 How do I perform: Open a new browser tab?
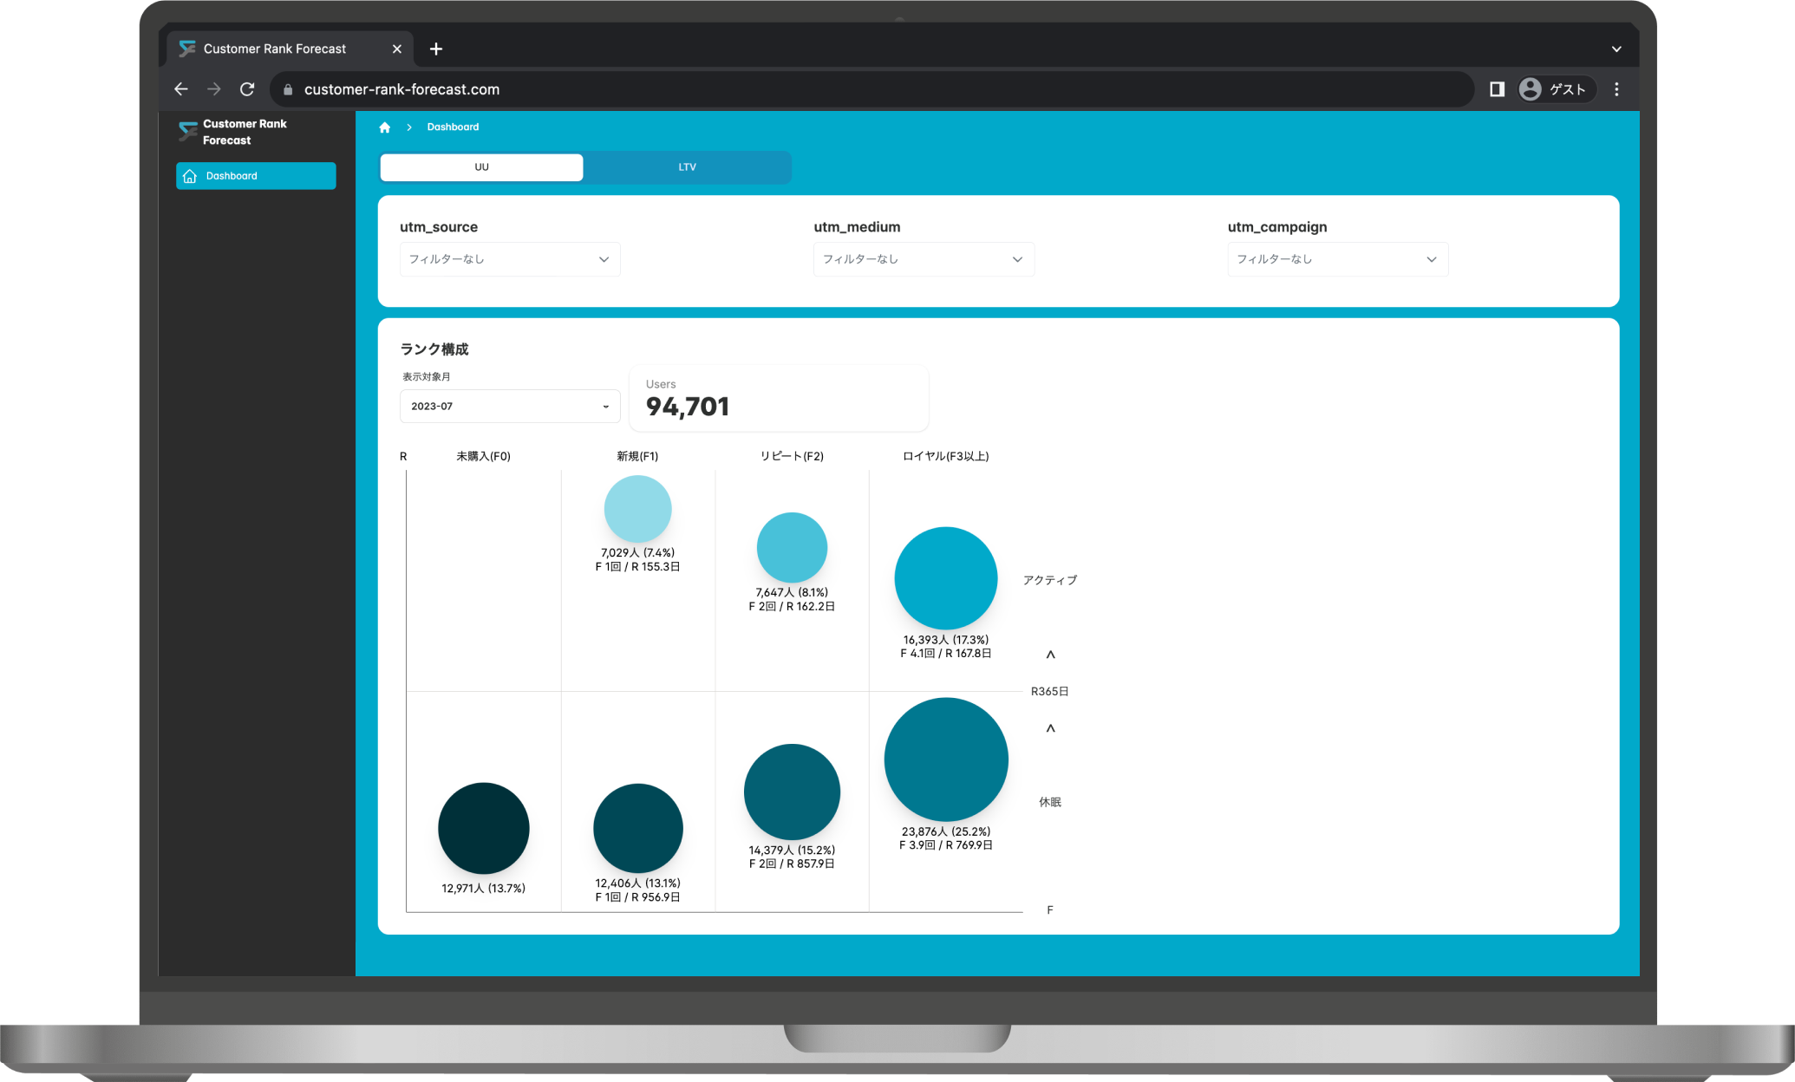[x=436, y=49]
